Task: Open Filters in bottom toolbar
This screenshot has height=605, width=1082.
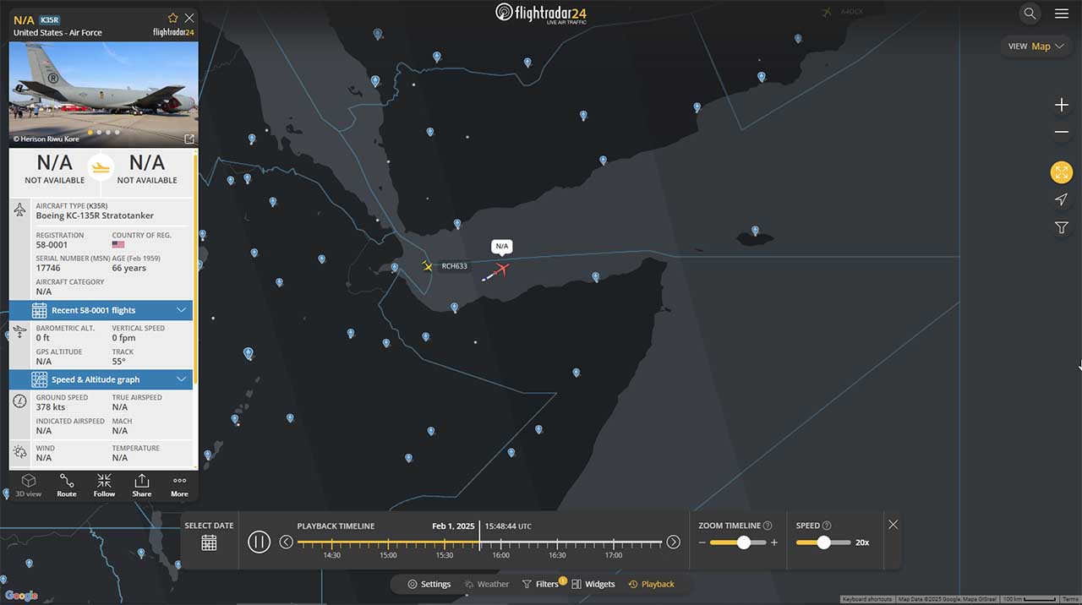Action: coord(541,584)
